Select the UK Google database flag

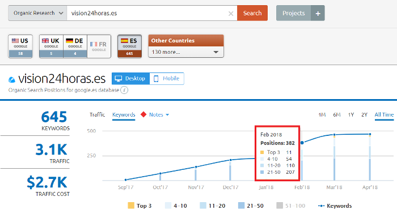51,46
